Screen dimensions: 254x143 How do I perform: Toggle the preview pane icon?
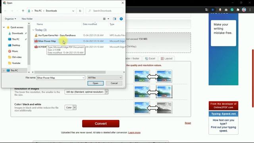tap(114, 19)
